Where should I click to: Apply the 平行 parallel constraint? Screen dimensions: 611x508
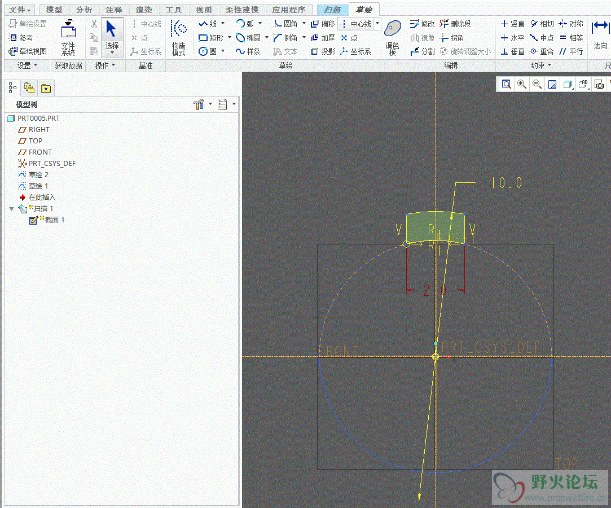(x=571, y=51)
